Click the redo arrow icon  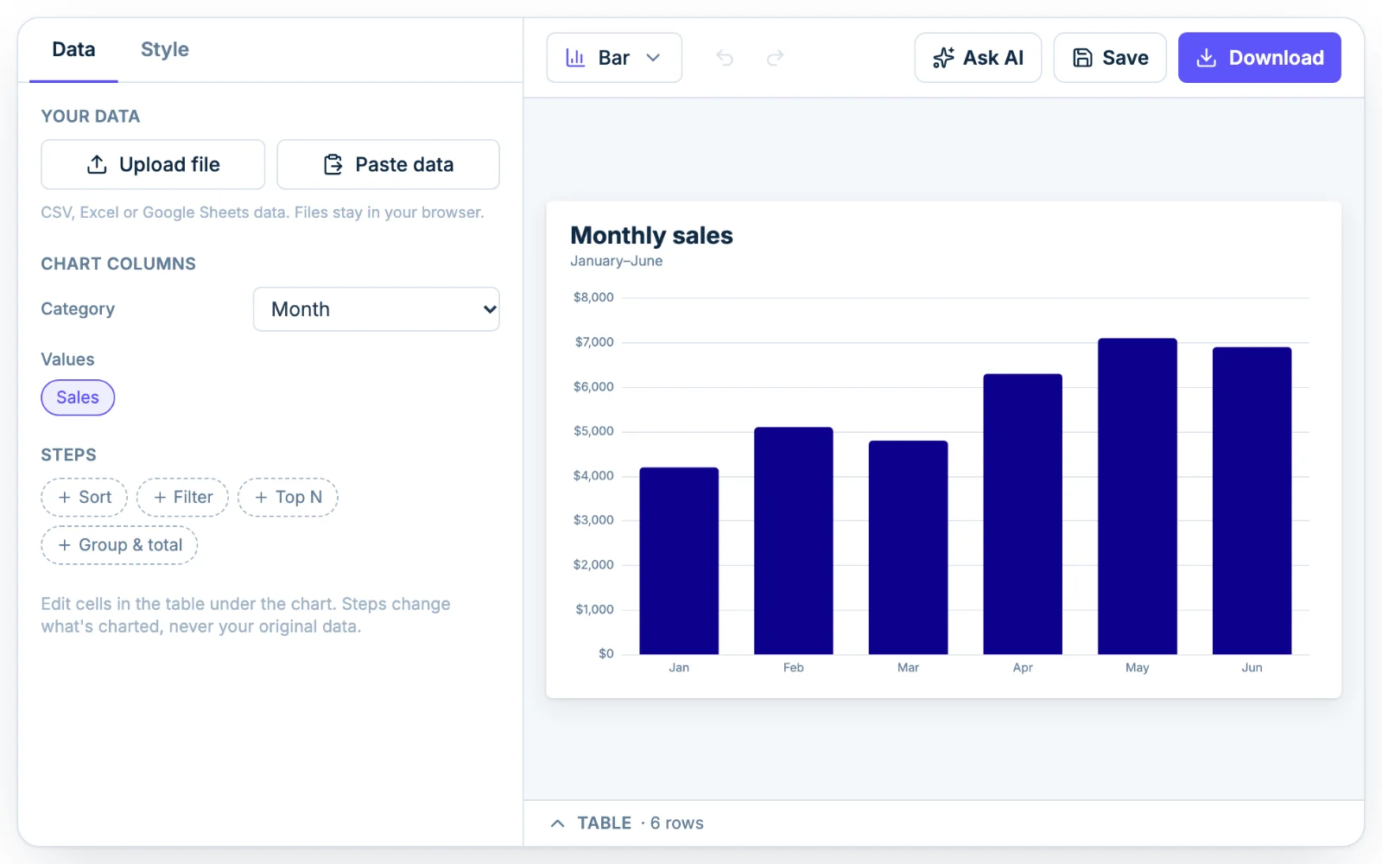(775, 58)
